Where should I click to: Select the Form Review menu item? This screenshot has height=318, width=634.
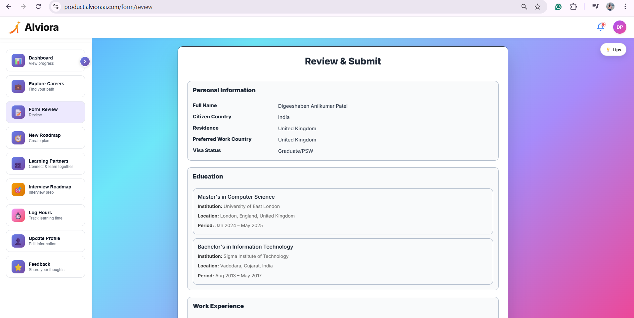(45, 112)
